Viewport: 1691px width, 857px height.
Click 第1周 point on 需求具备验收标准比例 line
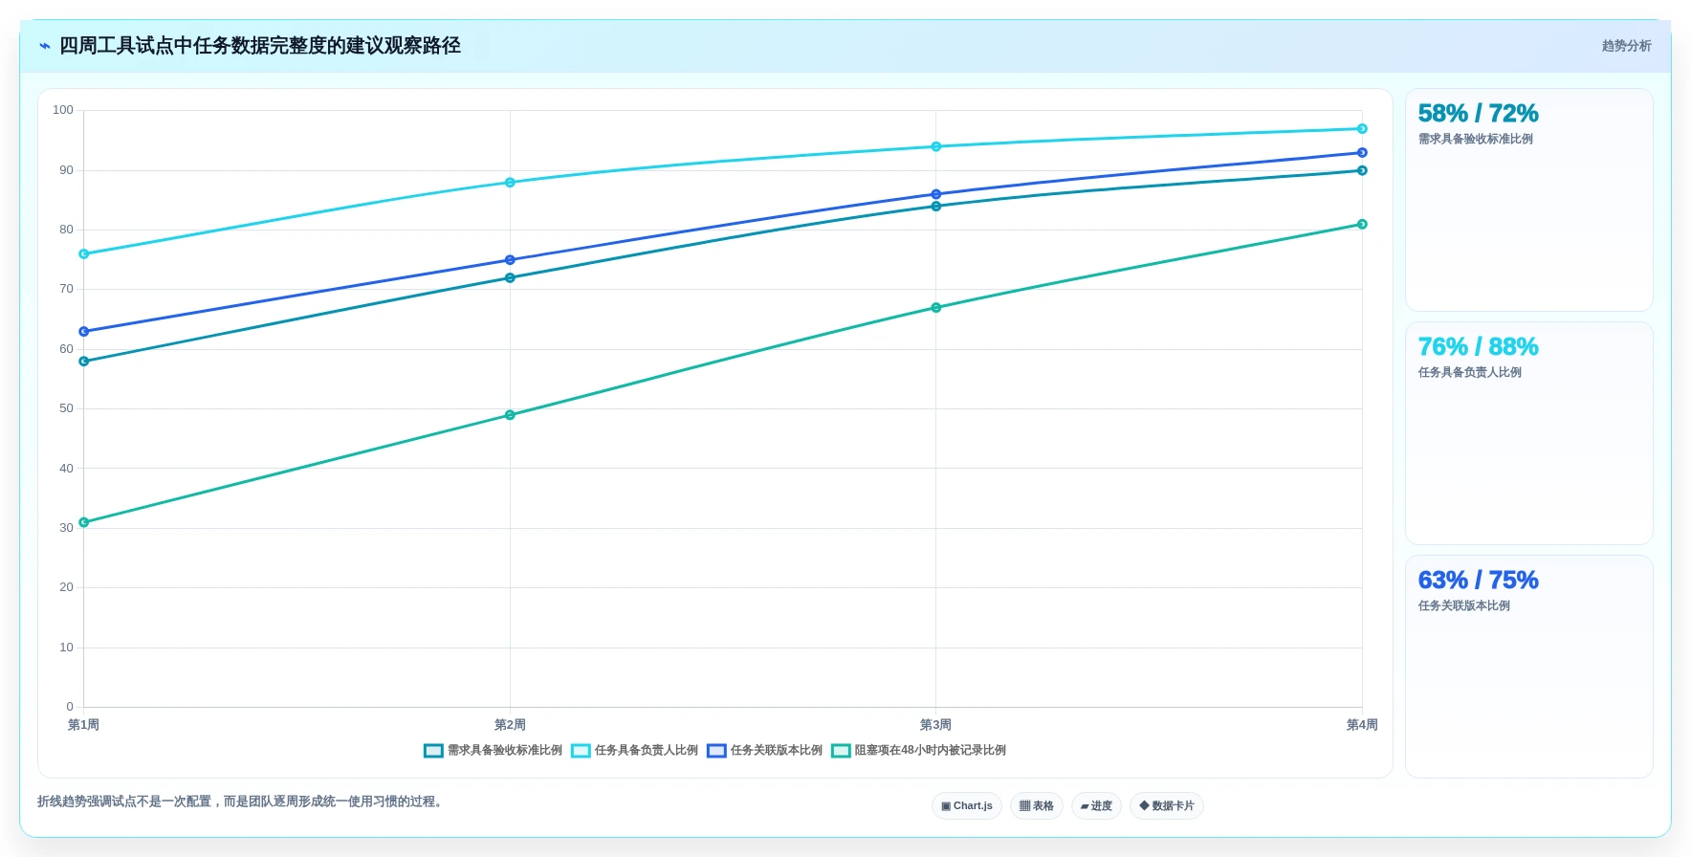coord(84,362)
